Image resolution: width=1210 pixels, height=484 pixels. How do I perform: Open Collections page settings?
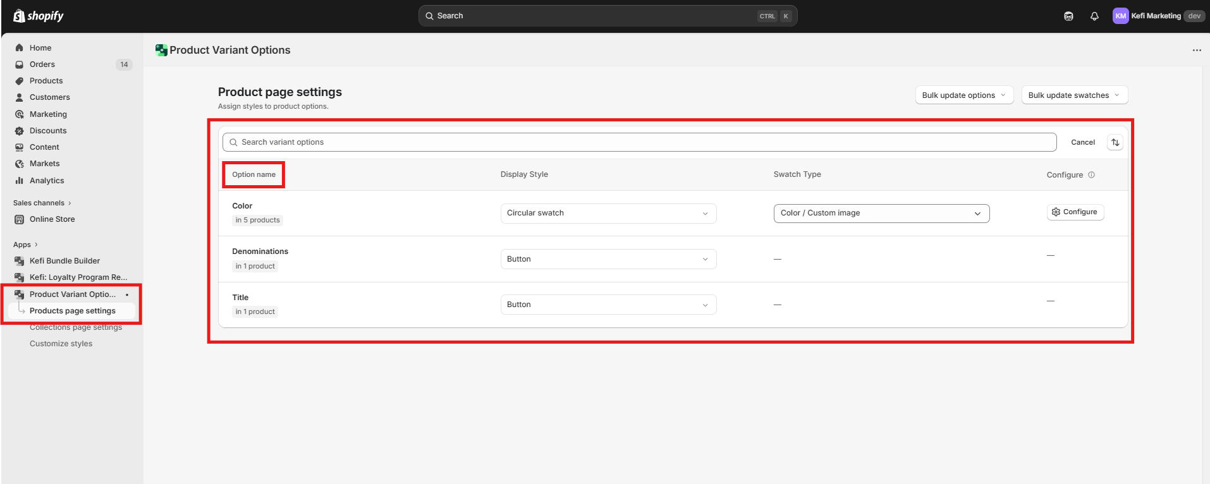point(76,327)
